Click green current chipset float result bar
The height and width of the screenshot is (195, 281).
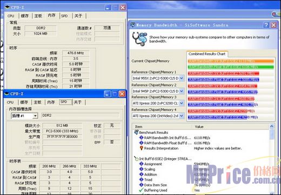pyautogui.click(x=231, y=67)
